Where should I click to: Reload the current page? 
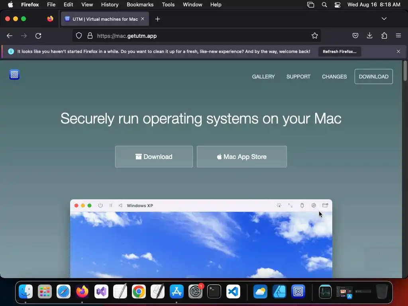tap(38, 36)
